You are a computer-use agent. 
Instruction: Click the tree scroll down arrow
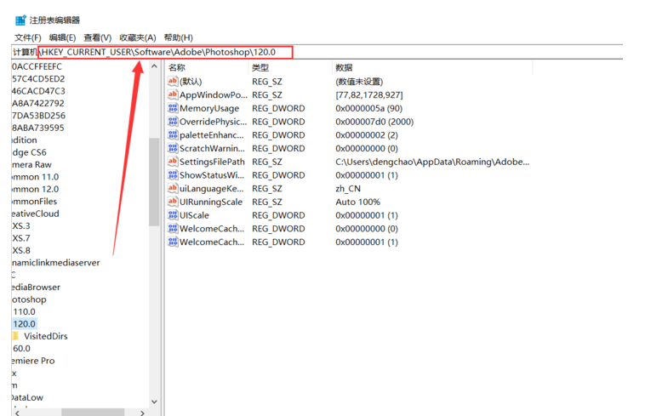[154, 402]
